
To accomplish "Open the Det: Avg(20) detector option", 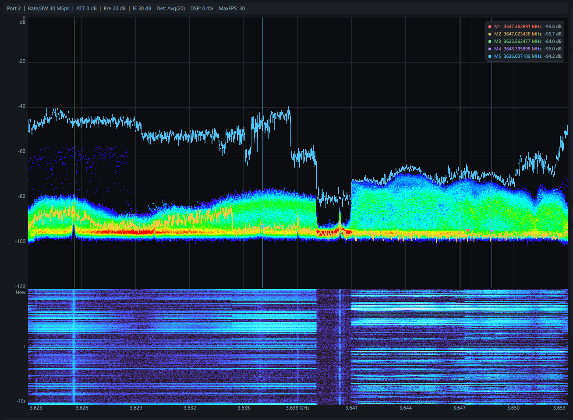I will [x=170, y=8].
